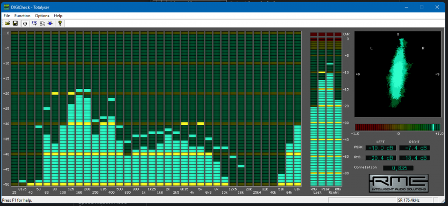
Task: Click the left RMS value -20.4 dB
Action: pos(381,158)
